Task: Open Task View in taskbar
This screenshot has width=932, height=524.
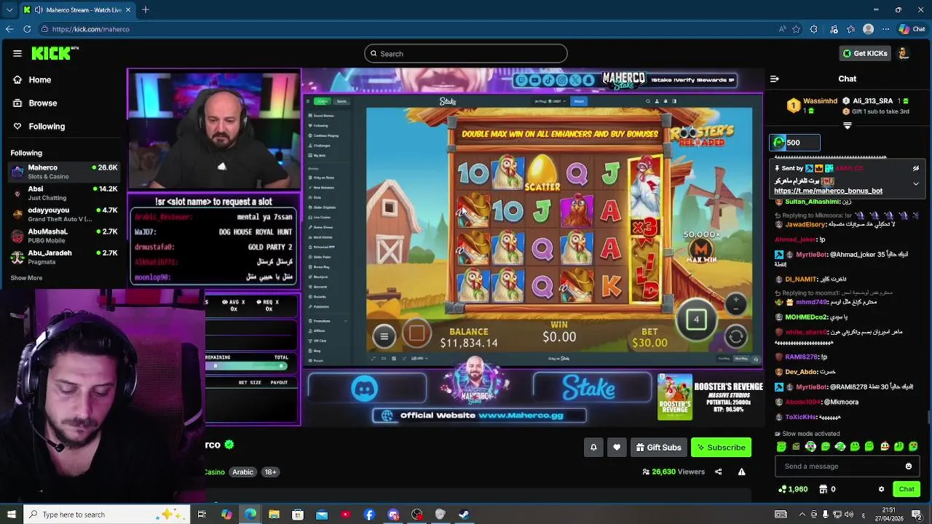Action: tap(202, 515)
